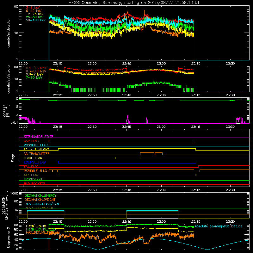Click the Absolute geomagnetic latitude label

[219, 226]
